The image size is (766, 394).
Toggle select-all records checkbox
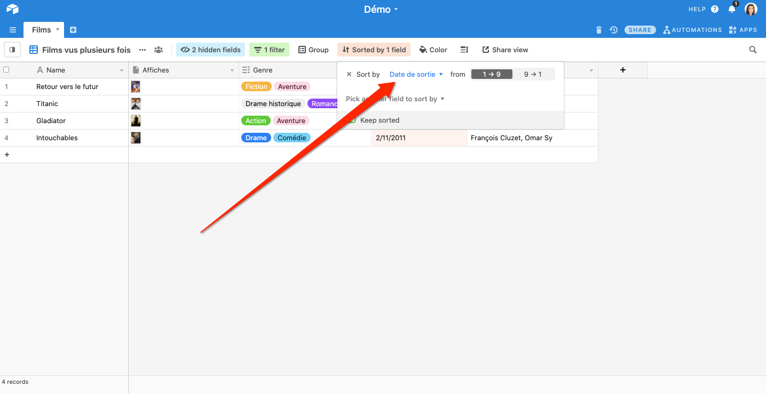click(6, 70)
